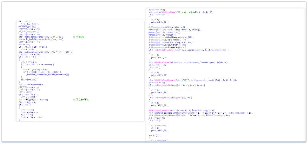Select the if ( !hSession ) condition

pyautogui.click(x=158, y=15)
